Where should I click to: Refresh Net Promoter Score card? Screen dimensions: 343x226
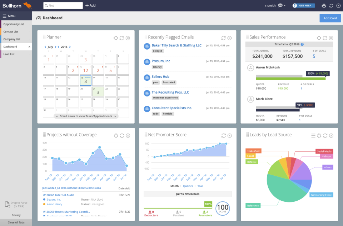(x=224, y=136)
